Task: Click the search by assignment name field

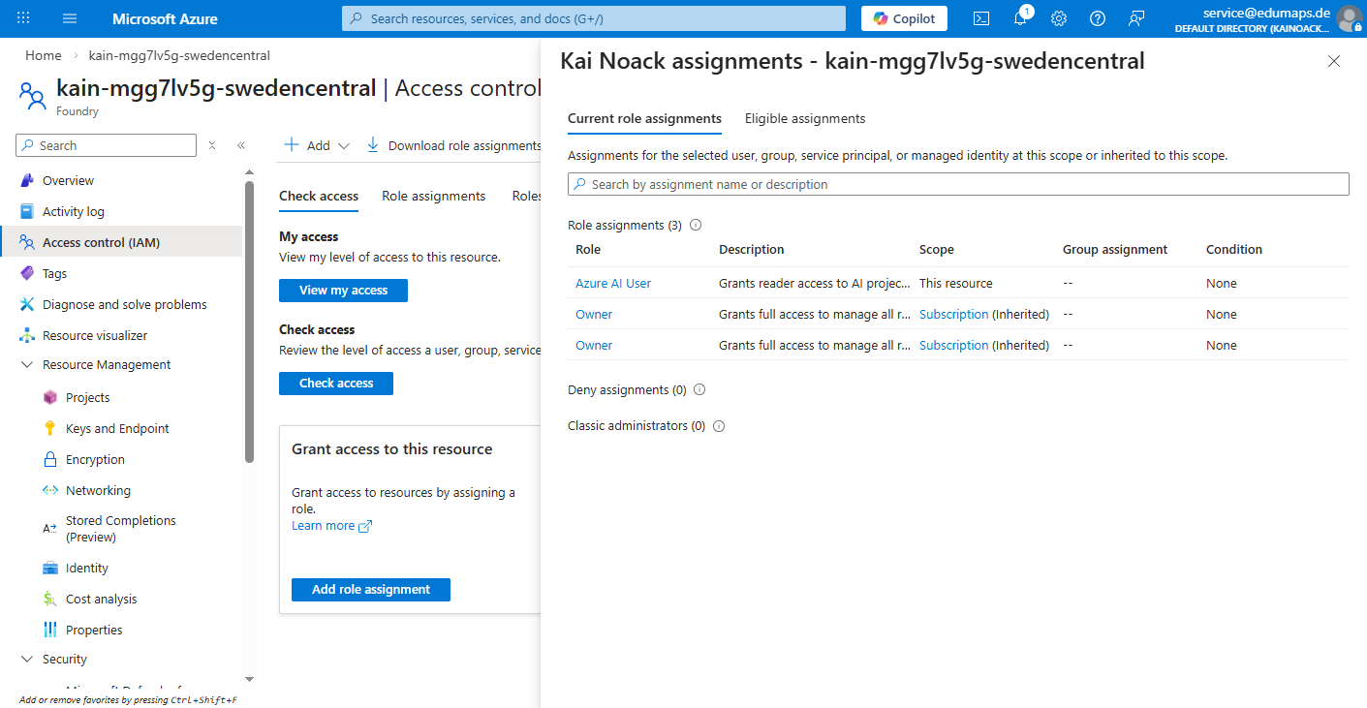Action: coord(958,184)
